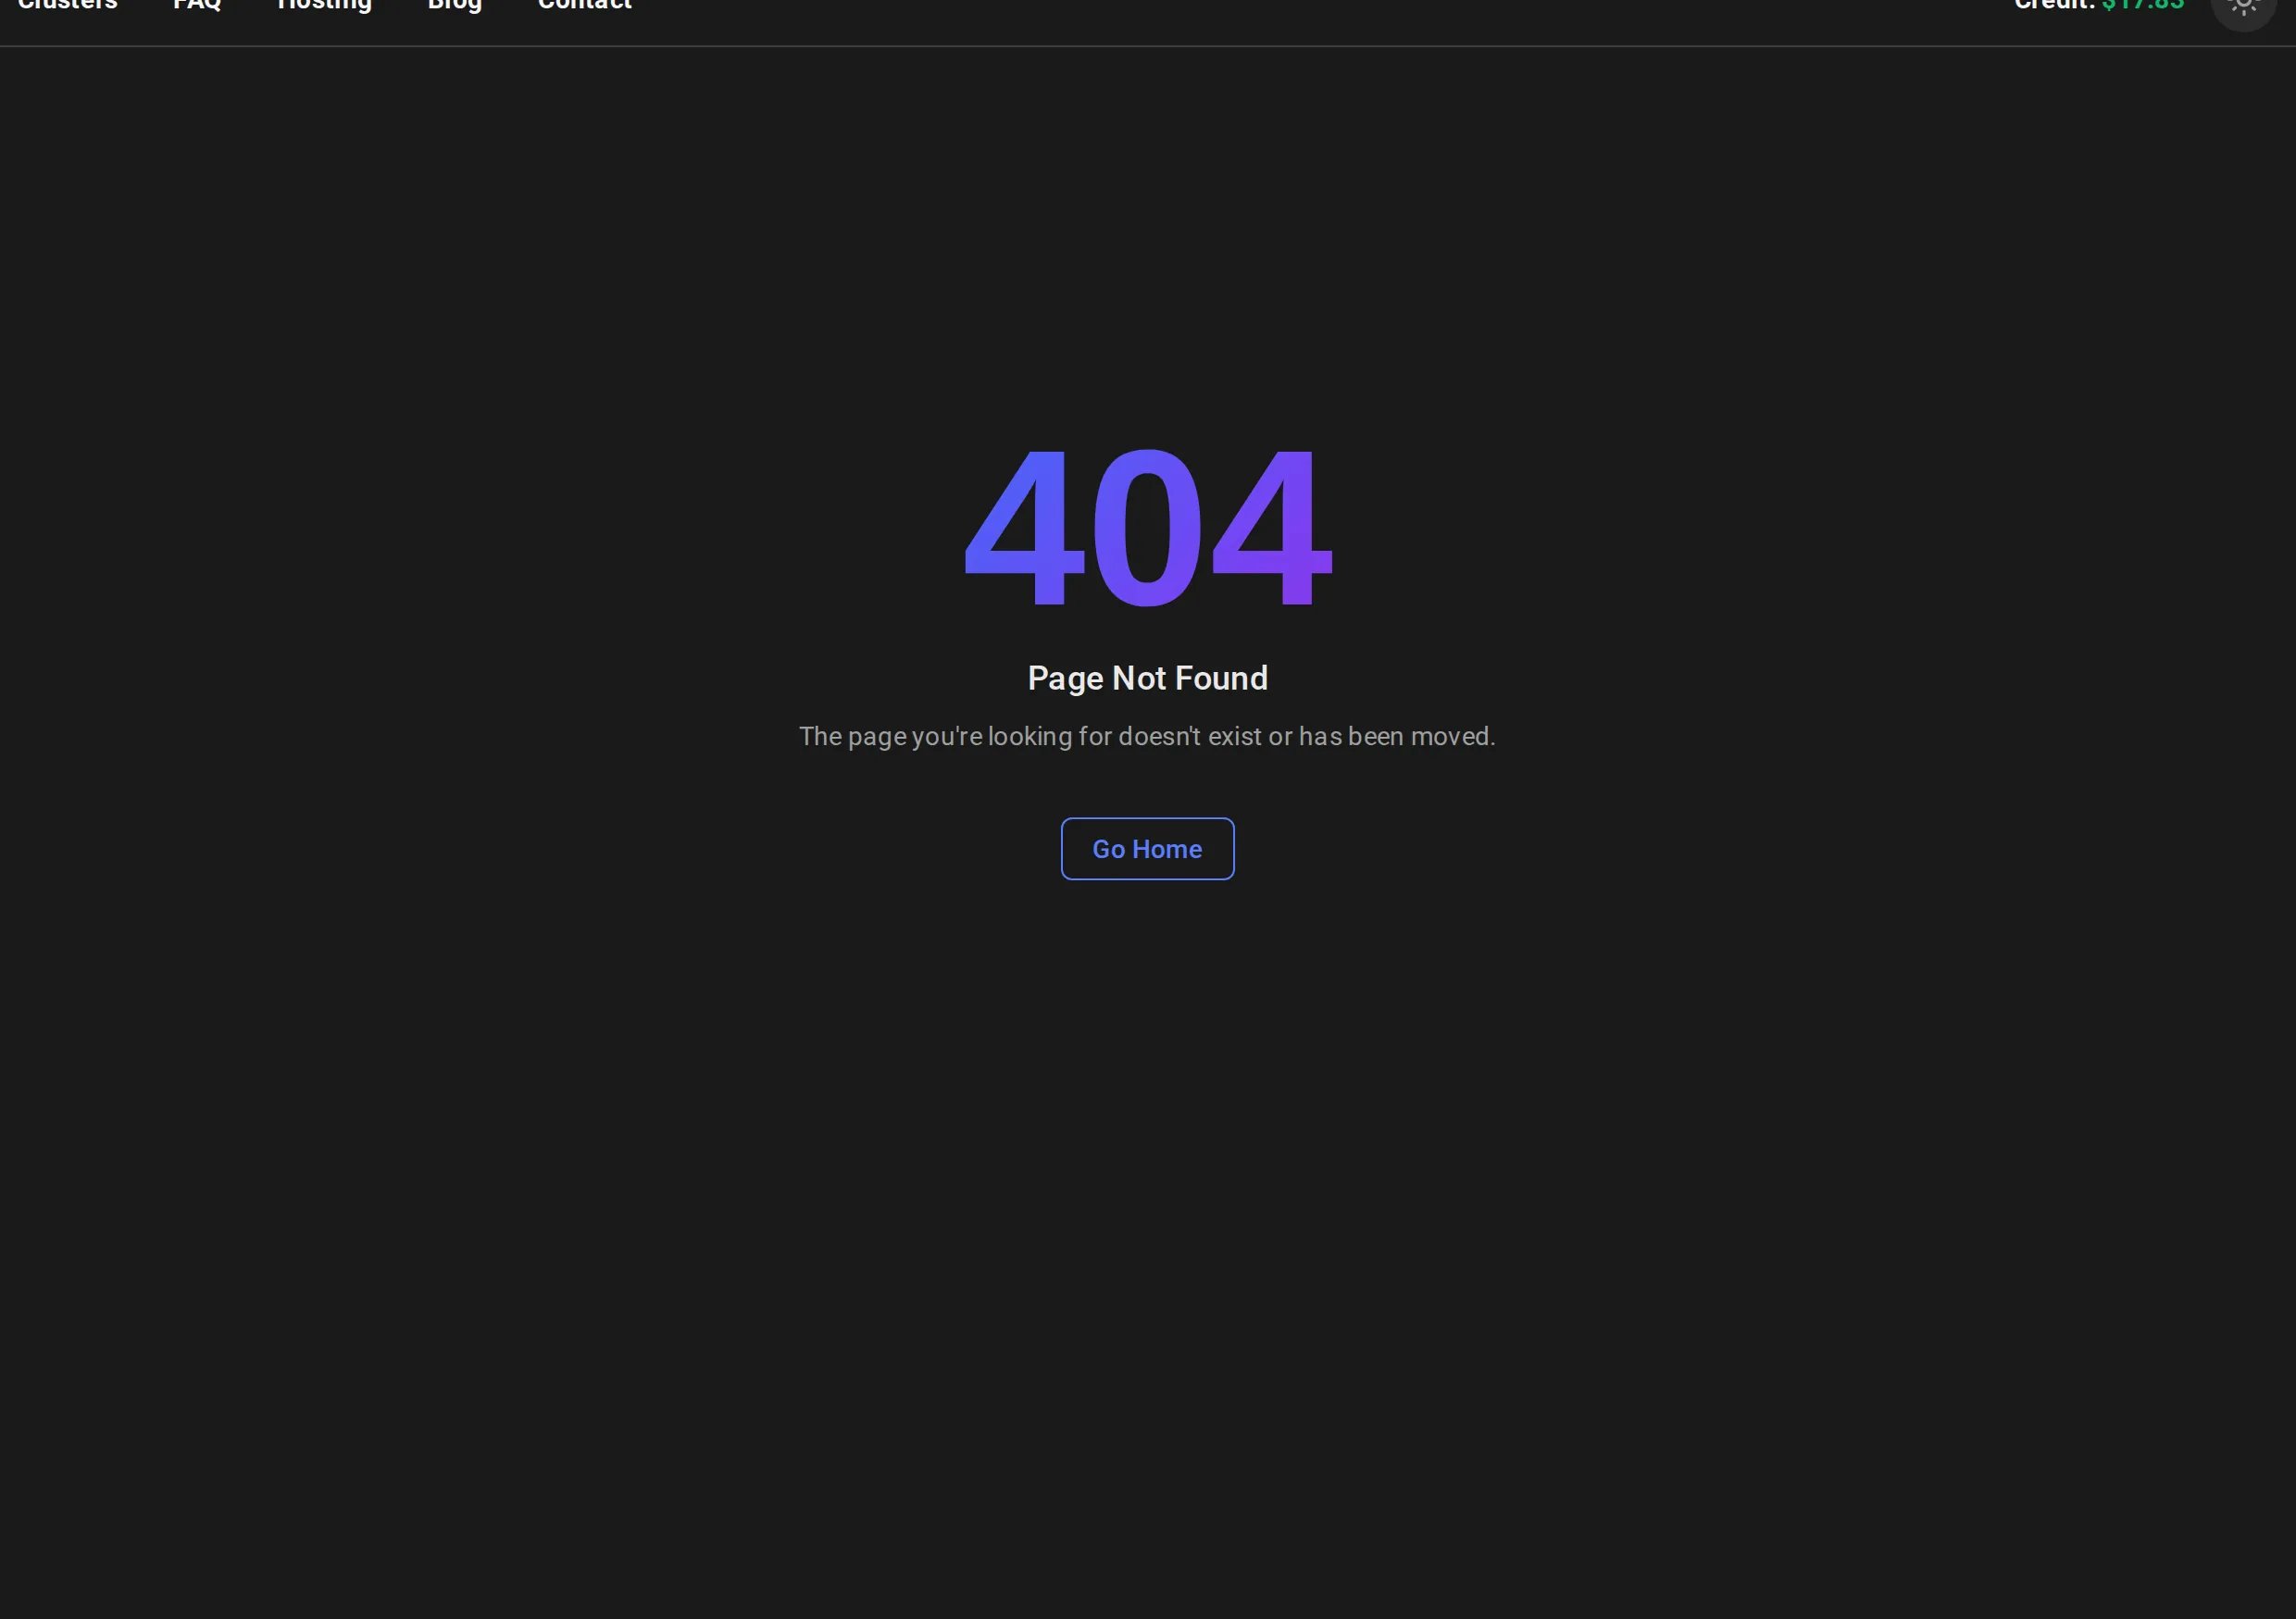
Task: Click "The page you're looking for" message
Action: [x=1147, y=736]
